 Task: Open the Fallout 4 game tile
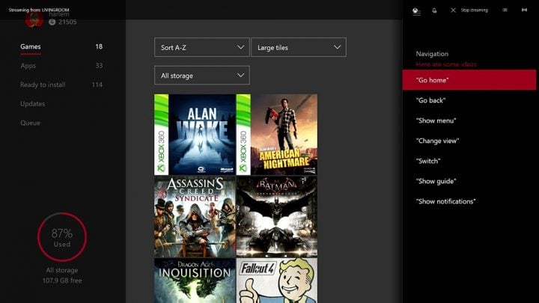(x=277, y=281)
